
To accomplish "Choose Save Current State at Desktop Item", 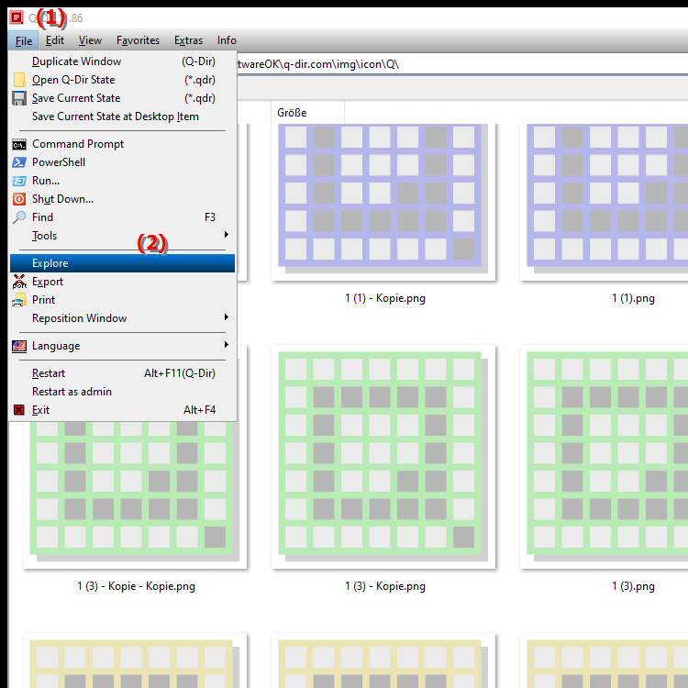I will click(x=122, y=117).
